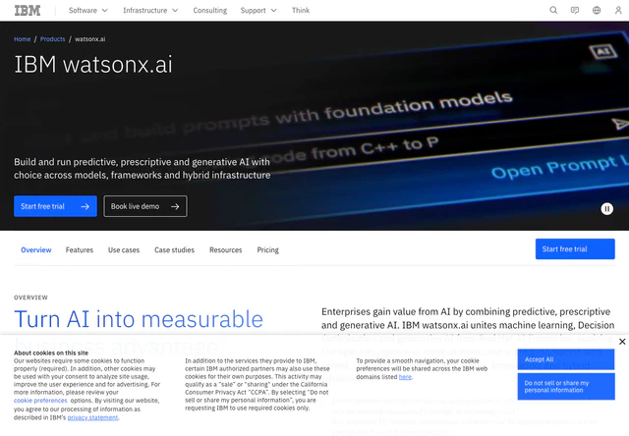Image resolution: width=629 pixels, height=436 pixels.
Task: Click Do not sell or share button
Action: pyautogui.click(x=566, y=386)
